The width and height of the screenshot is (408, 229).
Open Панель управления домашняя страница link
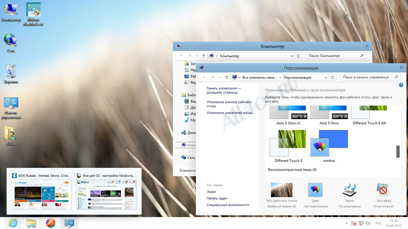(224, 90)
